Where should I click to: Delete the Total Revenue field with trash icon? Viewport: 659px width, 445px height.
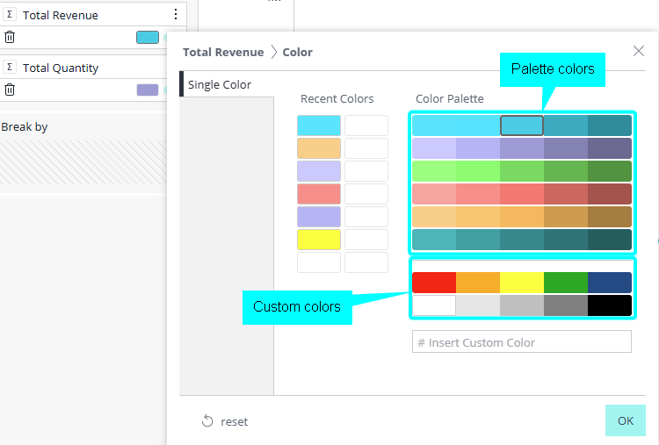coord(10,37)
